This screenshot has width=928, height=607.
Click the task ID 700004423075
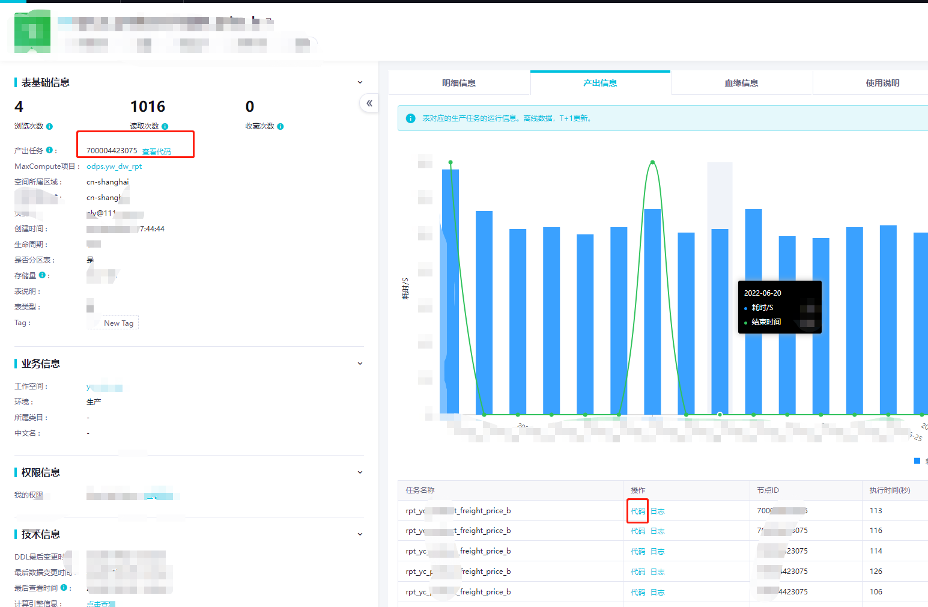pyautogui.click(x=112, y=151)
